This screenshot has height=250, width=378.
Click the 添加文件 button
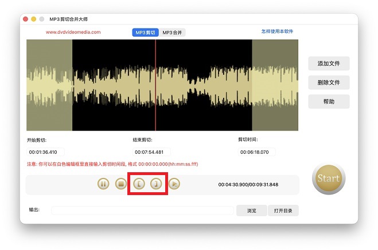coord(329,64)
